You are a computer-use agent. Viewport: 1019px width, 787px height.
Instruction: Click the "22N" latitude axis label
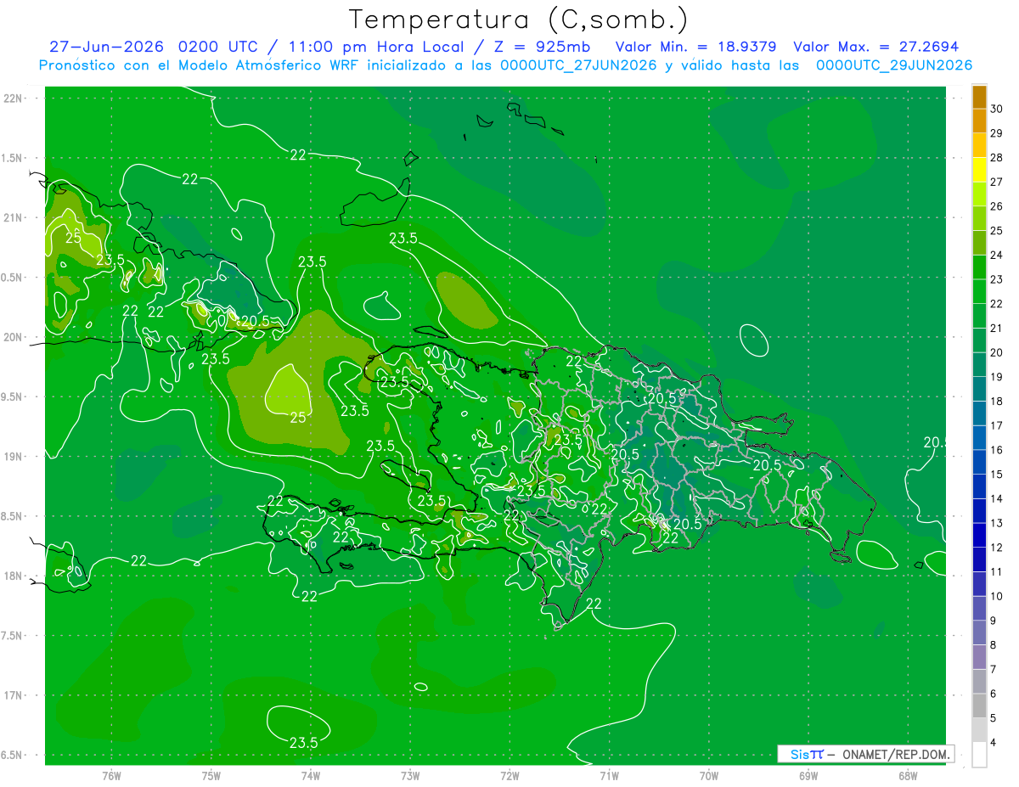tap(14, 98)
